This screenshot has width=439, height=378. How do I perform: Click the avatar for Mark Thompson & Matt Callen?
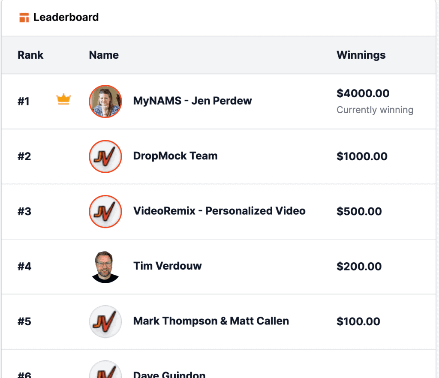click(105, 321)
